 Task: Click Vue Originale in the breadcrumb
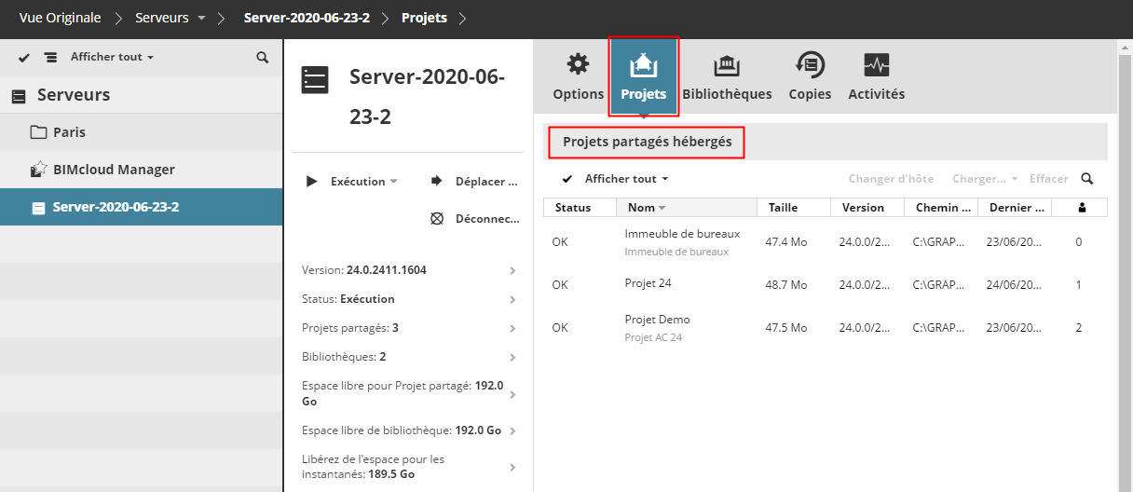tap(60, 19)
